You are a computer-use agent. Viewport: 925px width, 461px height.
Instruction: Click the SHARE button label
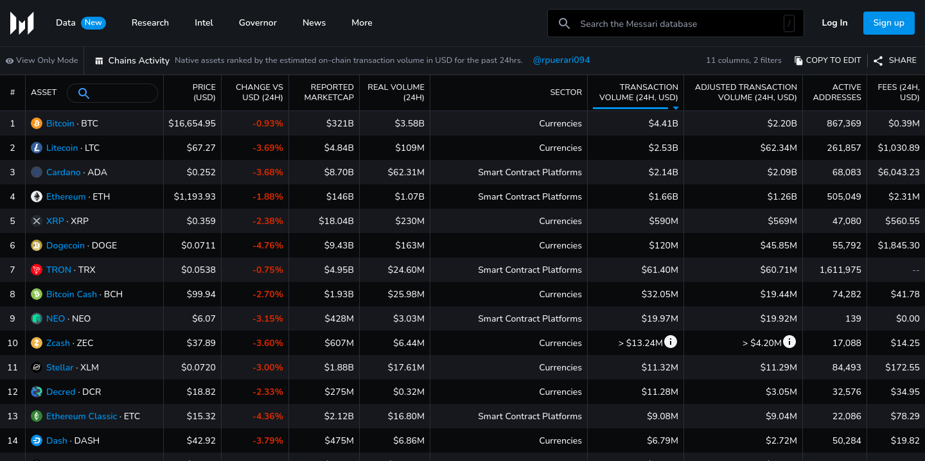click(x=903, y=60)
